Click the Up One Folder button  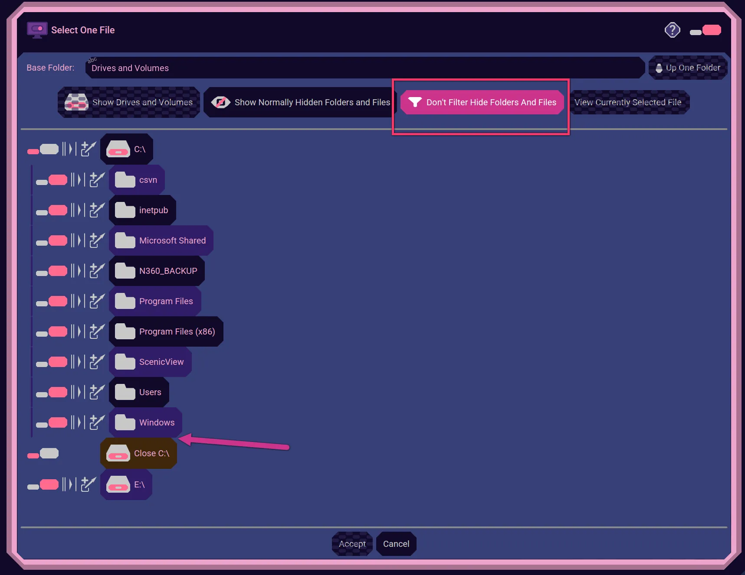click(688, 68)
